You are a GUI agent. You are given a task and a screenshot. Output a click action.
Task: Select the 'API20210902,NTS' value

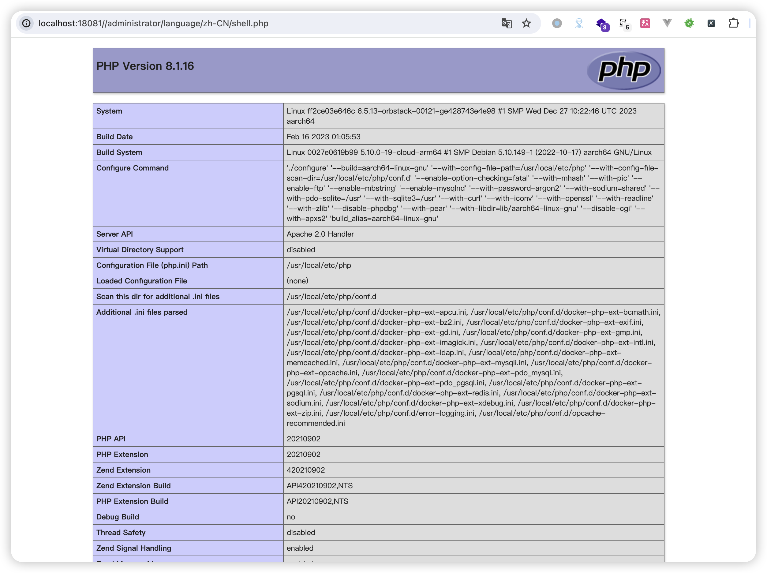point(318,501)
